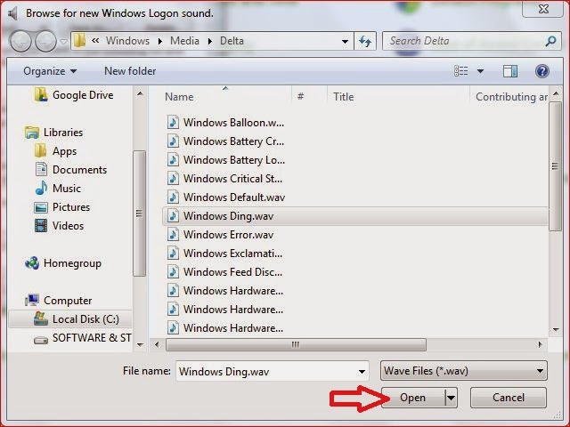Click the Windows Battery Critical file icon

click(173, 141)
